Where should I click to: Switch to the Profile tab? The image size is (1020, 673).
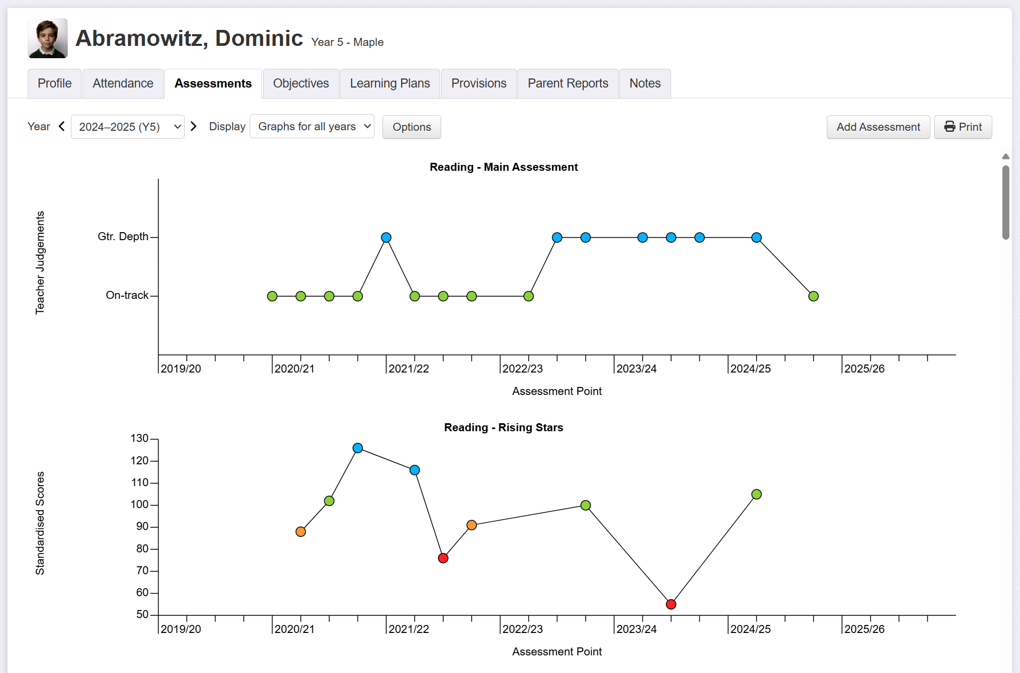click(x=54, y=84)
